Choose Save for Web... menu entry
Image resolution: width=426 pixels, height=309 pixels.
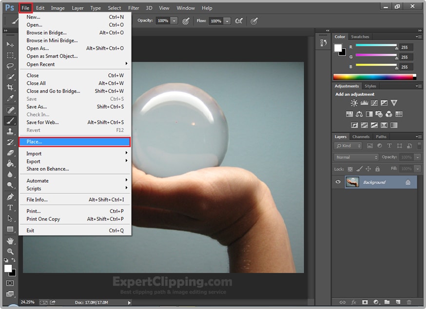pyautogui.click(x=43, y=122)
